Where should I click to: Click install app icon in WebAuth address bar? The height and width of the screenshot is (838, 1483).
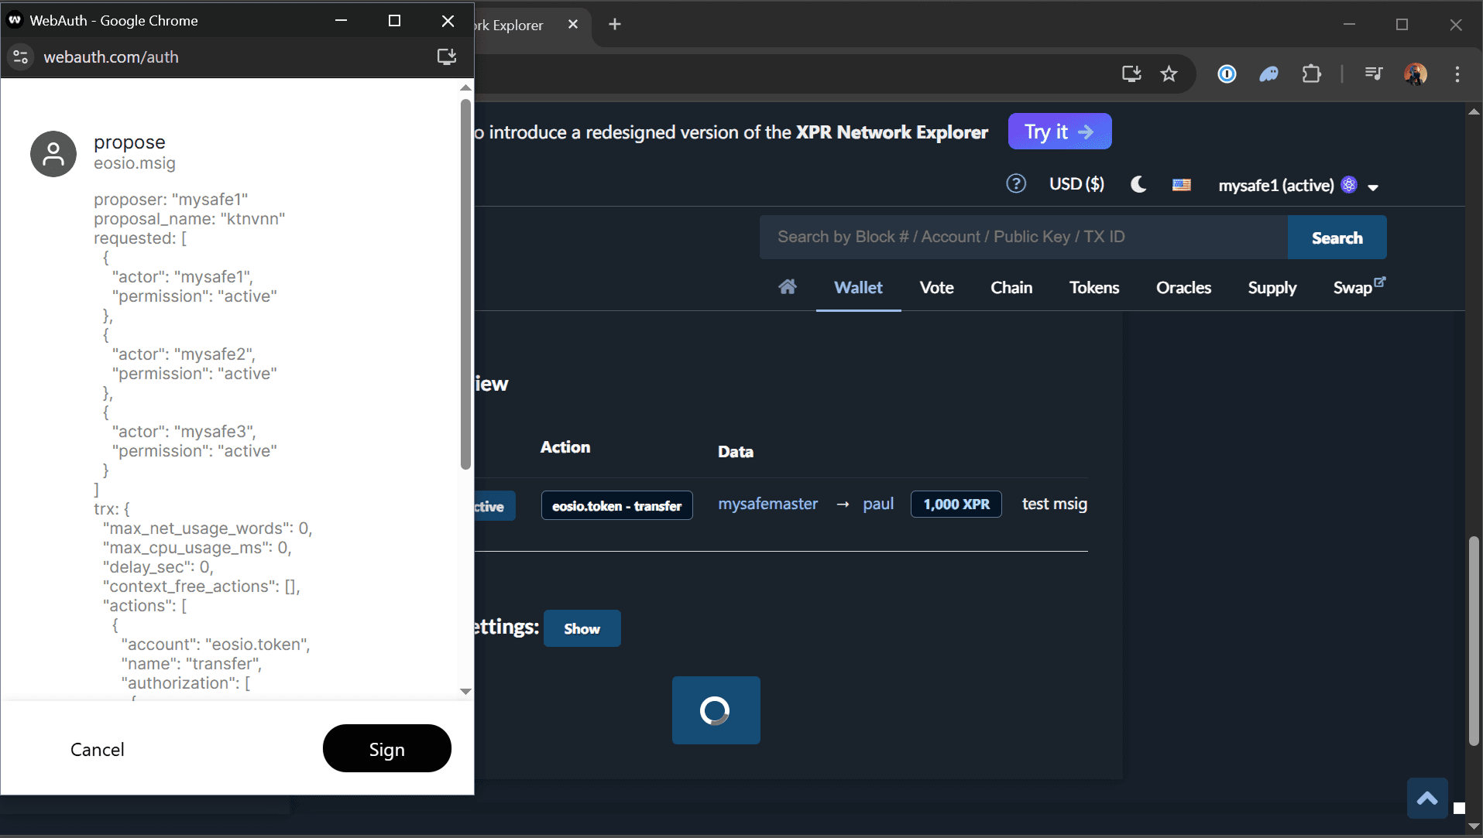tap(447, 56)
